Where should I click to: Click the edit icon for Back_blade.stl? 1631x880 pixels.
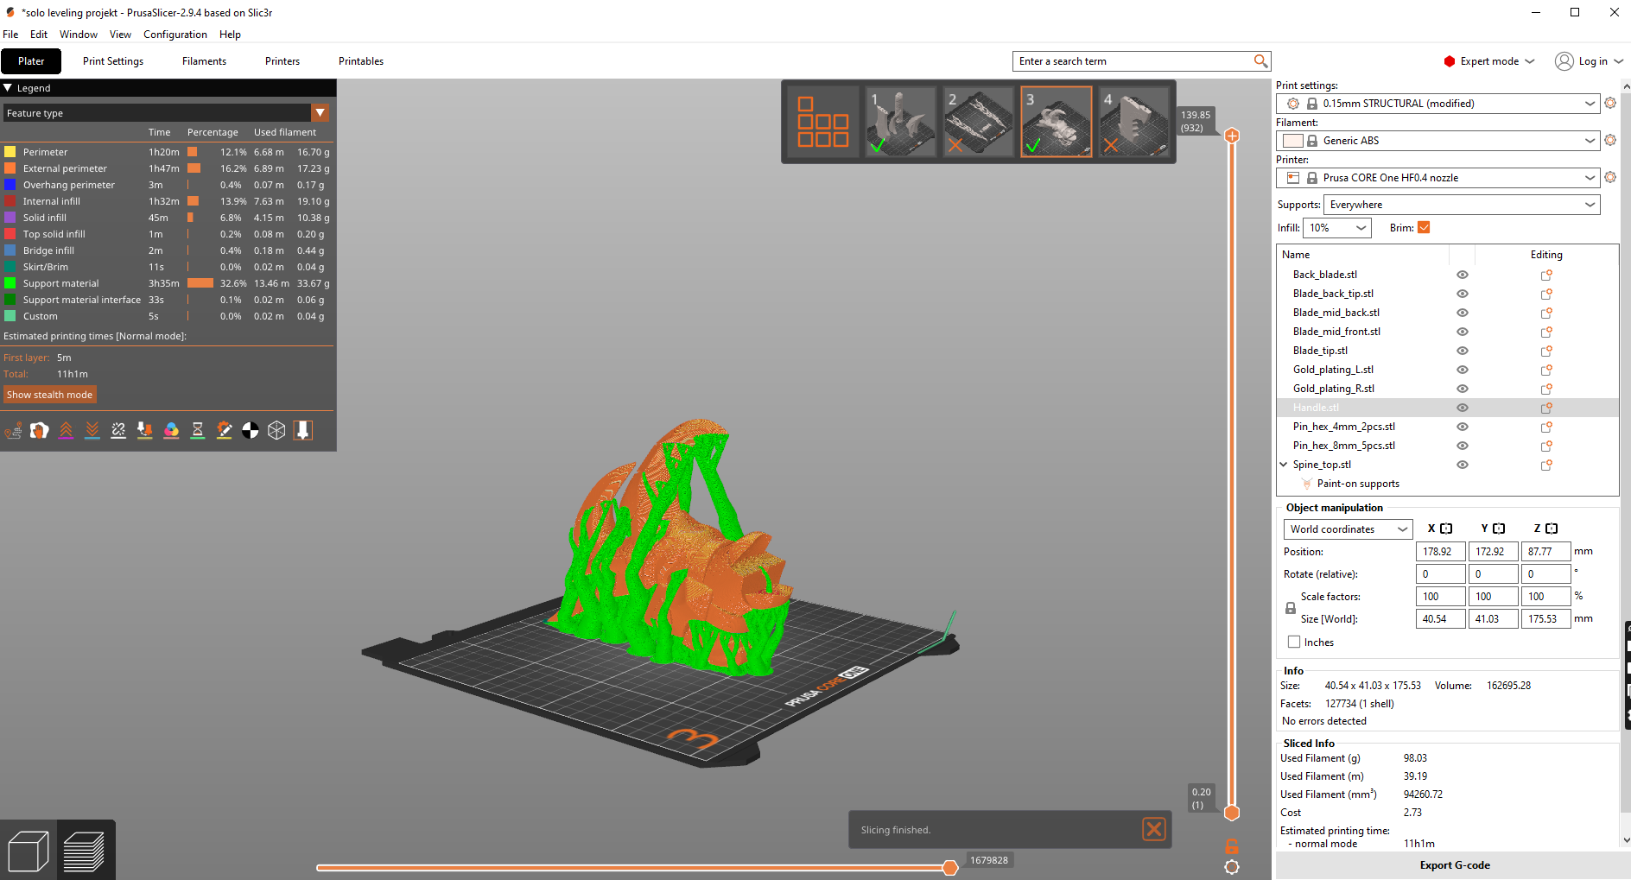(1546, 275)
